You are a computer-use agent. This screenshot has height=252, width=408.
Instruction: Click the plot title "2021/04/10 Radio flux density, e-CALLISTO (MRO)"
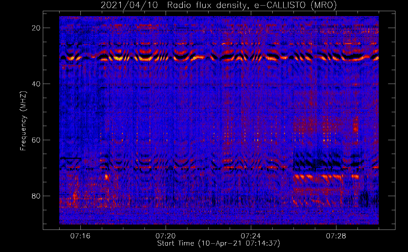pos(219,5)
